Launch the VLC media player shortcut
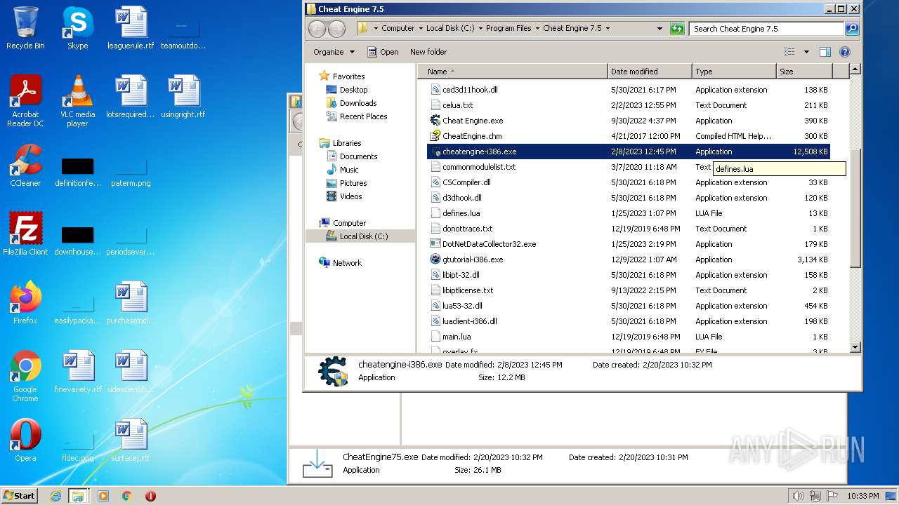Image resolution: width=899 pixels, height=505 pixels. 77,102
